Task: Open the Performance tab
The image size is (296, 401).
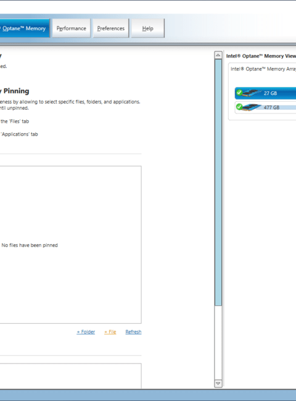Action: (x=72, y=28)
